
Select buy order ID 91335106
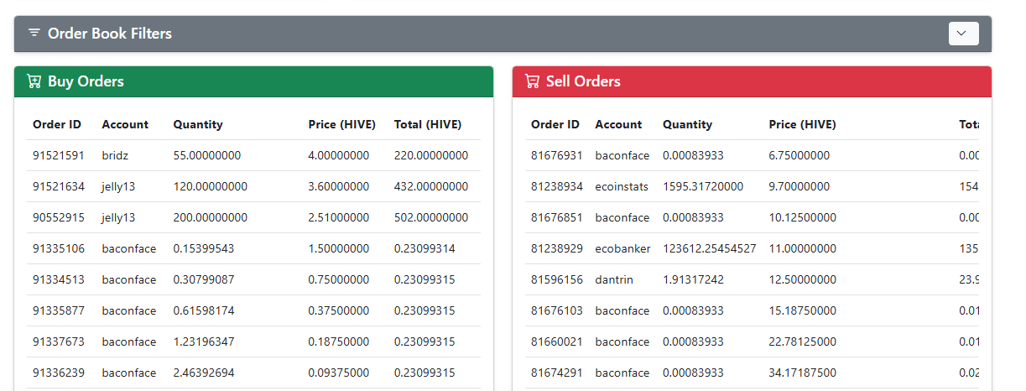point(59,248)
